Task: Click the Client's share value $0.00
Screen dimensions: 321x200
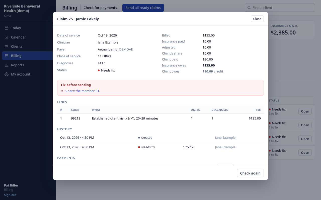Action: (x=207, y=53)
